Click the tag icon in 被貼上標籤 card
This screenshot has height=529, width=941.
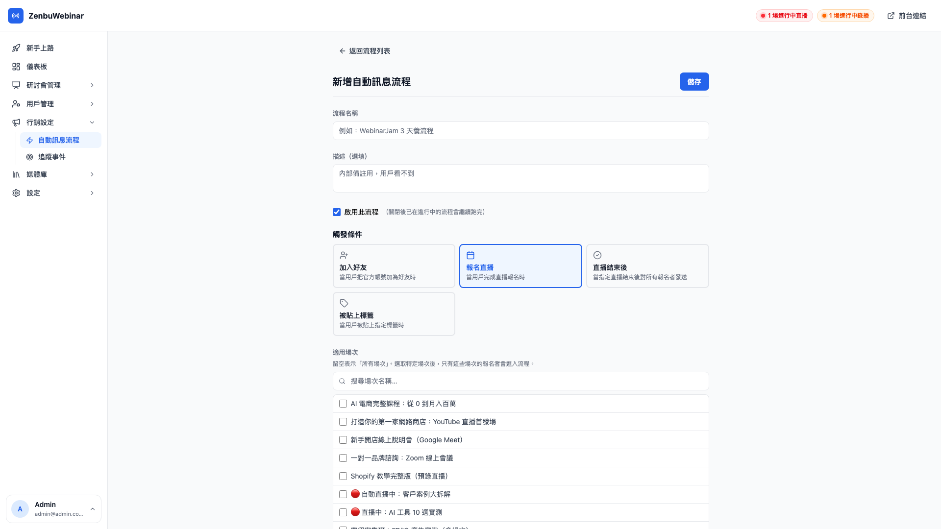point(344,303)
